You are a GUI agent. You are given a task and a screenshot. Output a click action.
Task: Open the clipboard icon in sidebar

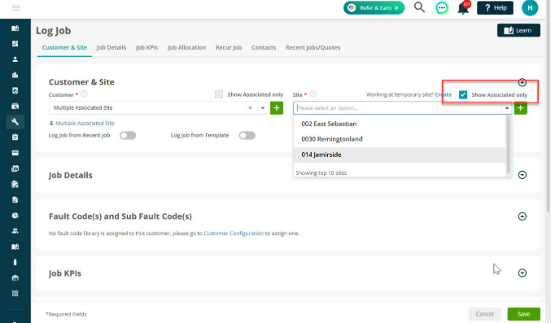pos(15,137)
